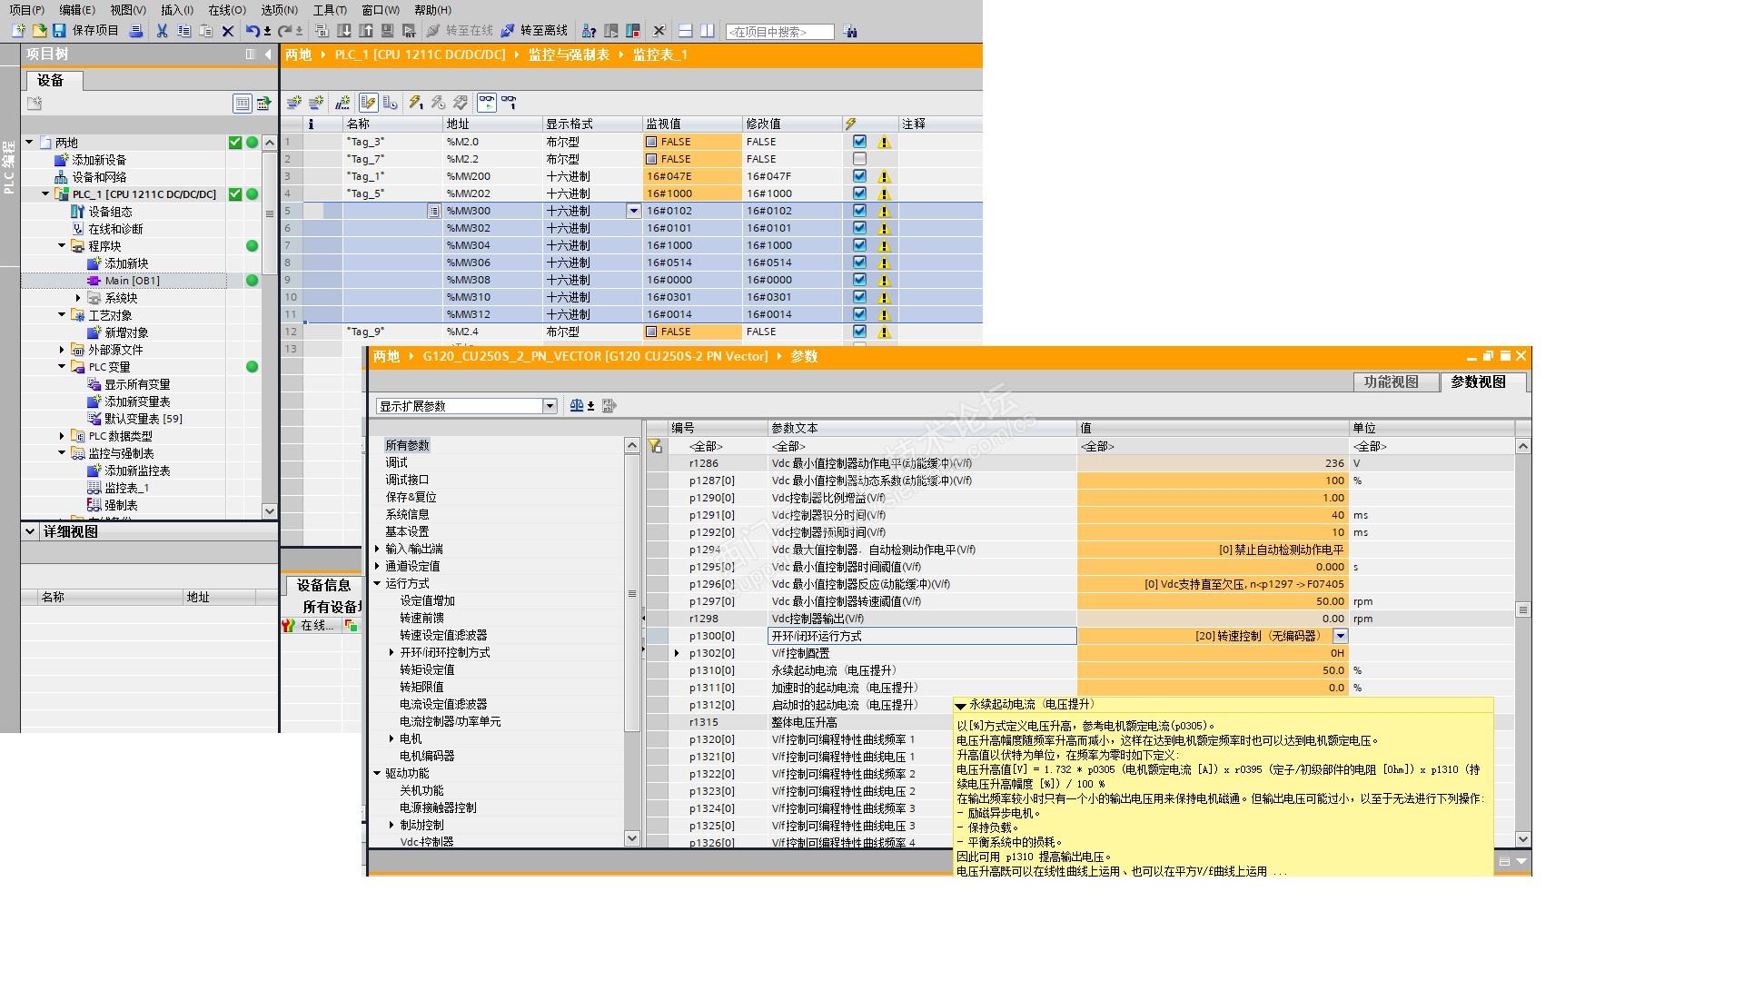Click the parameter comparison scale icon
Image resolution: width=1744 pixels, height=981 pixels.
(577, 406)
